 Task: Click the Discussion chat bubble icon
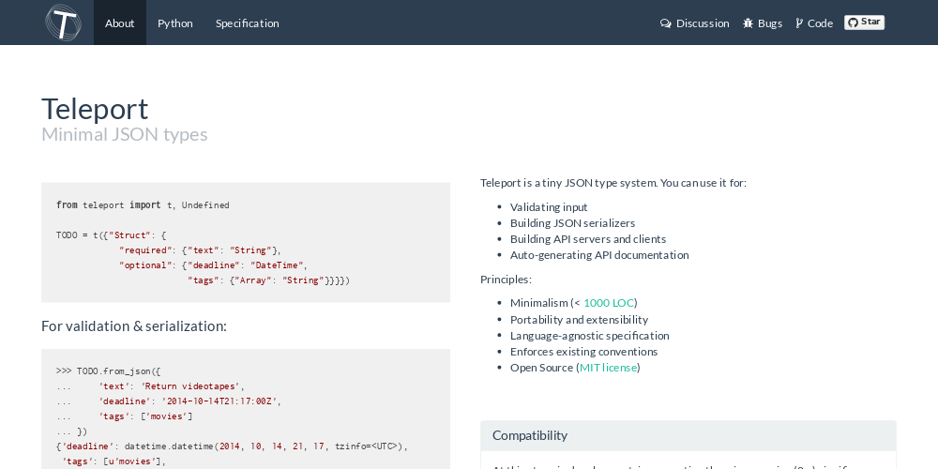665,23
